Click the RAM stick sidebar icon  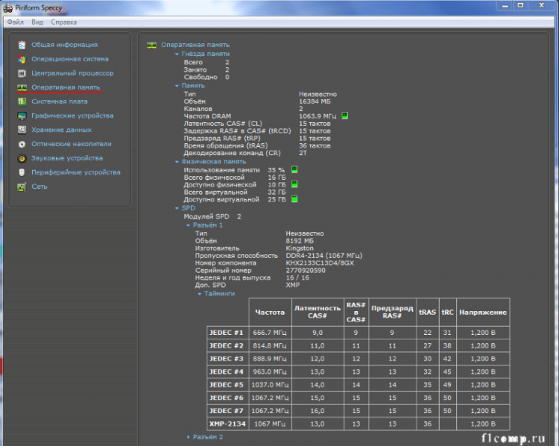[22, 87]
